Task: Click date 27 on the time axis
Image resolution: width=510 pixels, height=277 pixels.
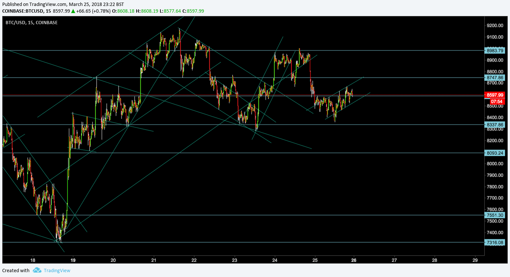Action: [395, 260]
